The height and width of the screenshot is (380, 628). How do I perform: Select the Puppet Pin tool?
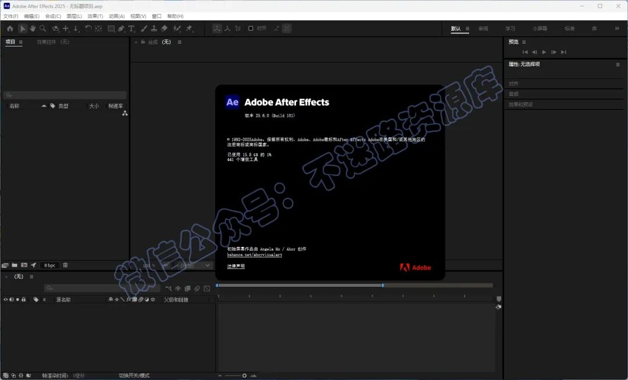pos(189,28)
